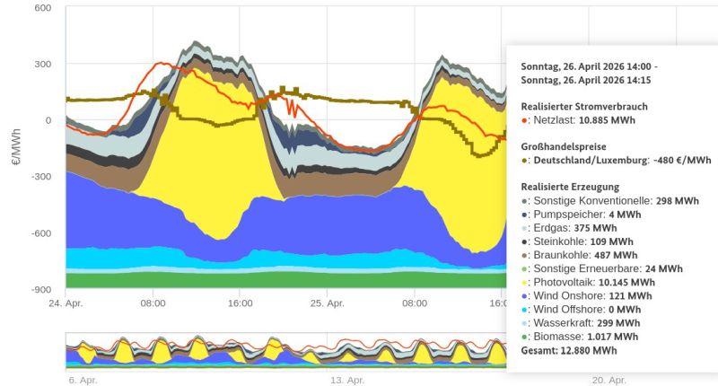Image resolution: width=718 pixels, height=386 pixels.
Task: Click the Photovoltaik yellow legend dot
Action: (524, 283)
